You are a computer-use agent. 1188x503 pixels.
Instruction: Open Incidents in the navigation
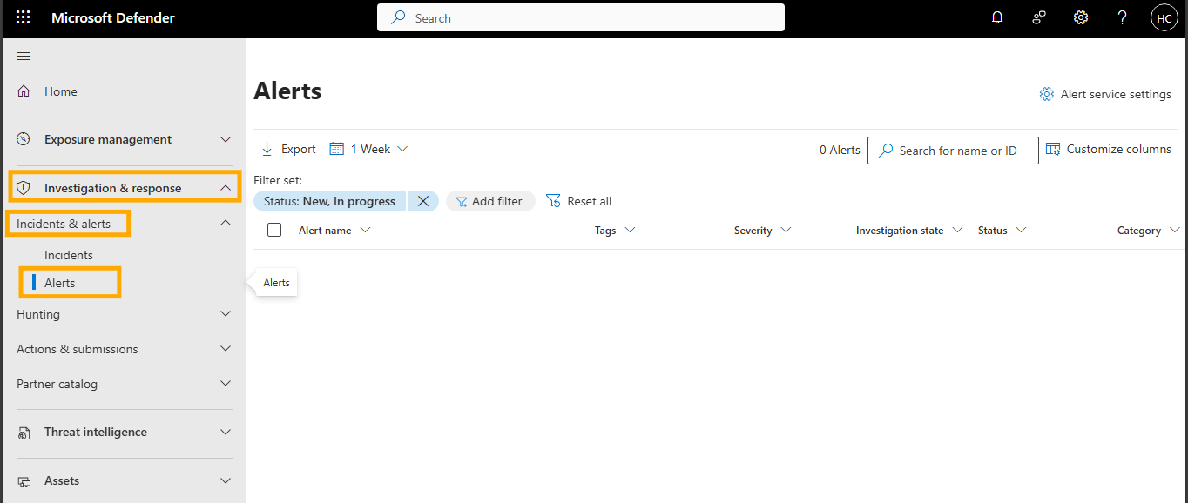(69, 255)
